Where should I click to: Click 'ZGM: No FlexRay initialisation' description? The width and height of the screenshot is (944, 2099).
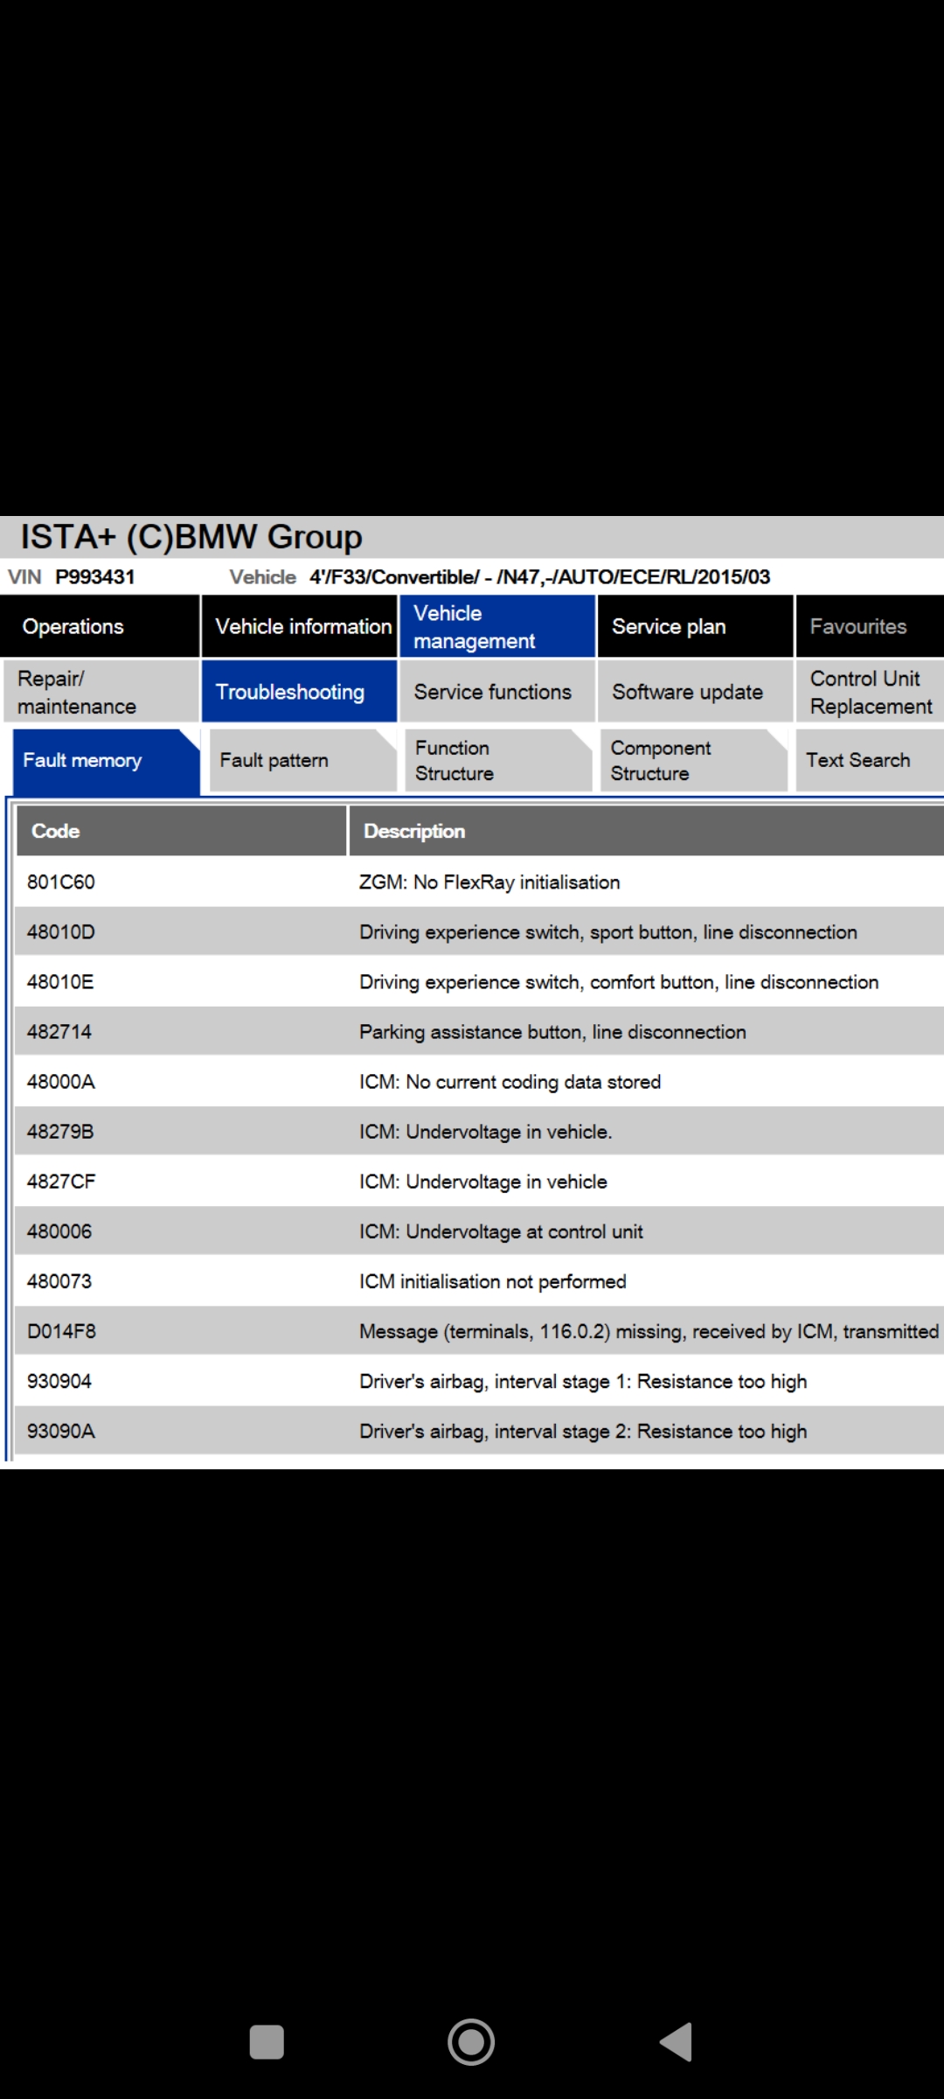coord(489,882)
